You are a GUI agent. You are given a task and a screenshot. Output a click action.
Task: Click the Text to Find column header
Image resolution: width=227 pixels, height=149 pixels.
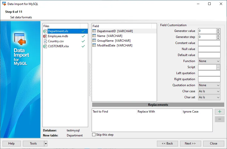tap(114, 112)
